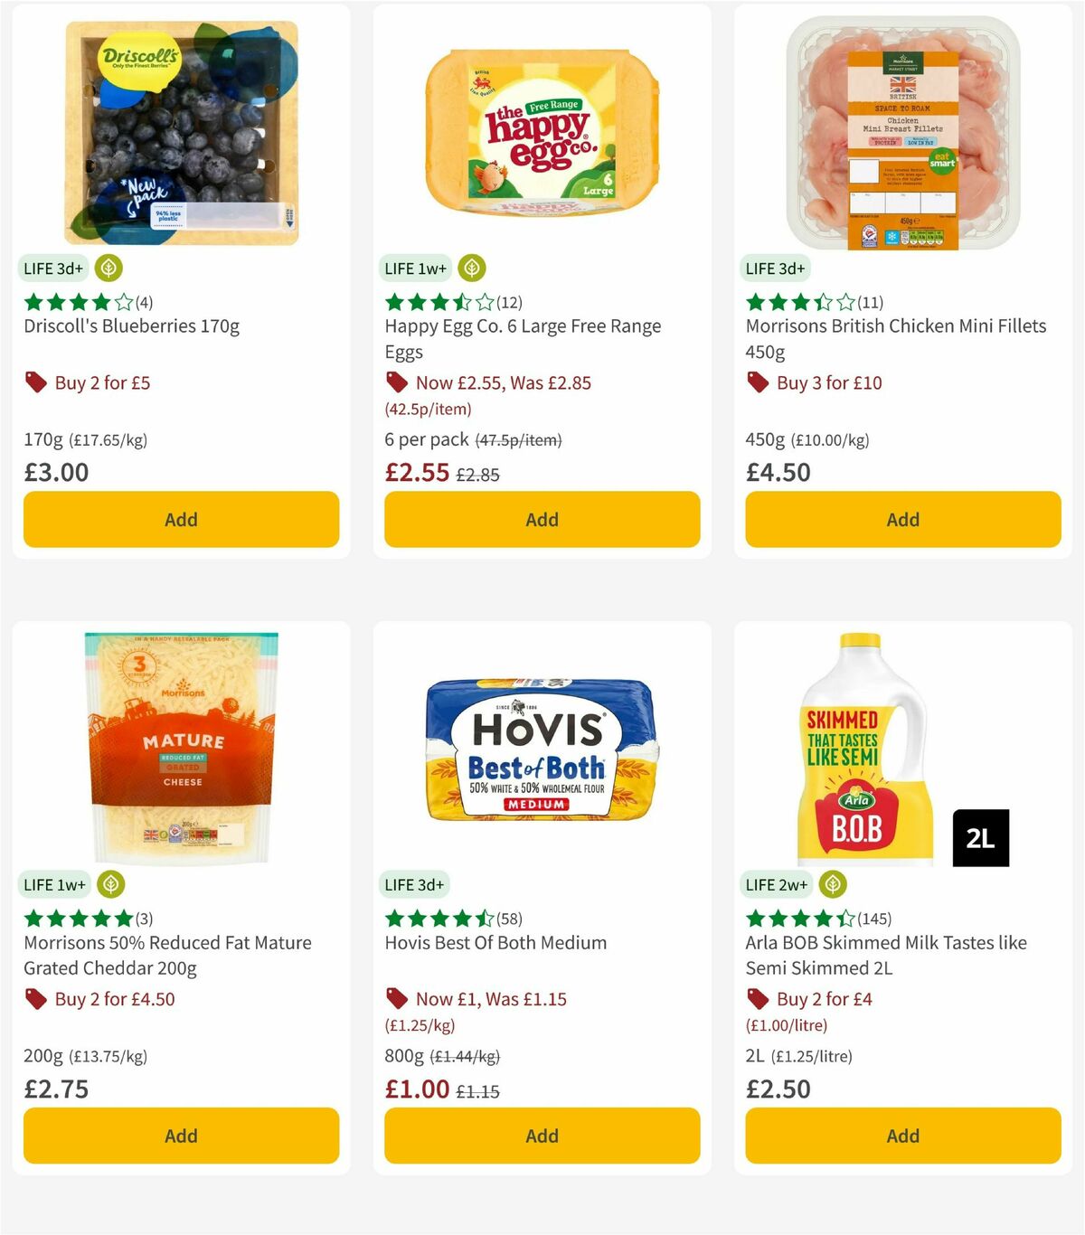Image resolution: width=1085 pixels, height=1235 pixels.
Task: Click the tag icon beside Now £2.55 egg offer
Action: pos(396,382)
